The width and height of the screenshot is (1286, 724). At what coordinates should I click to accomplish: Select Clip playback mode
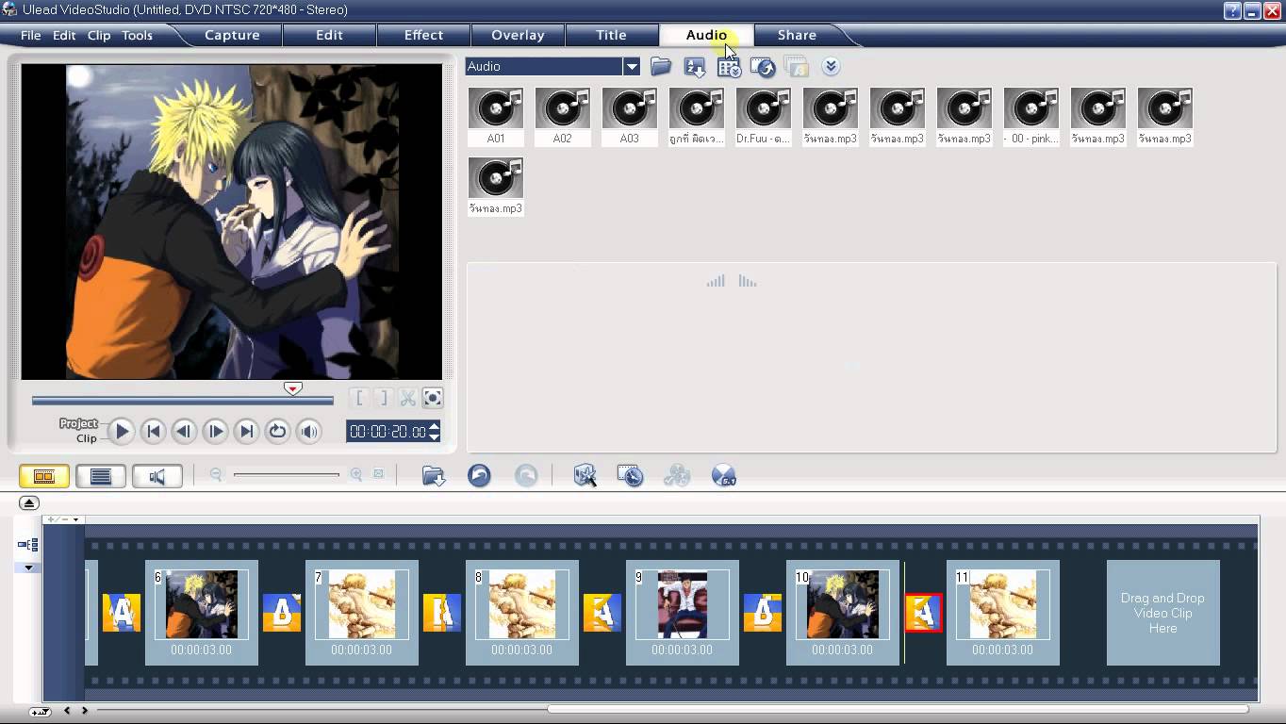tap(87, 438)
